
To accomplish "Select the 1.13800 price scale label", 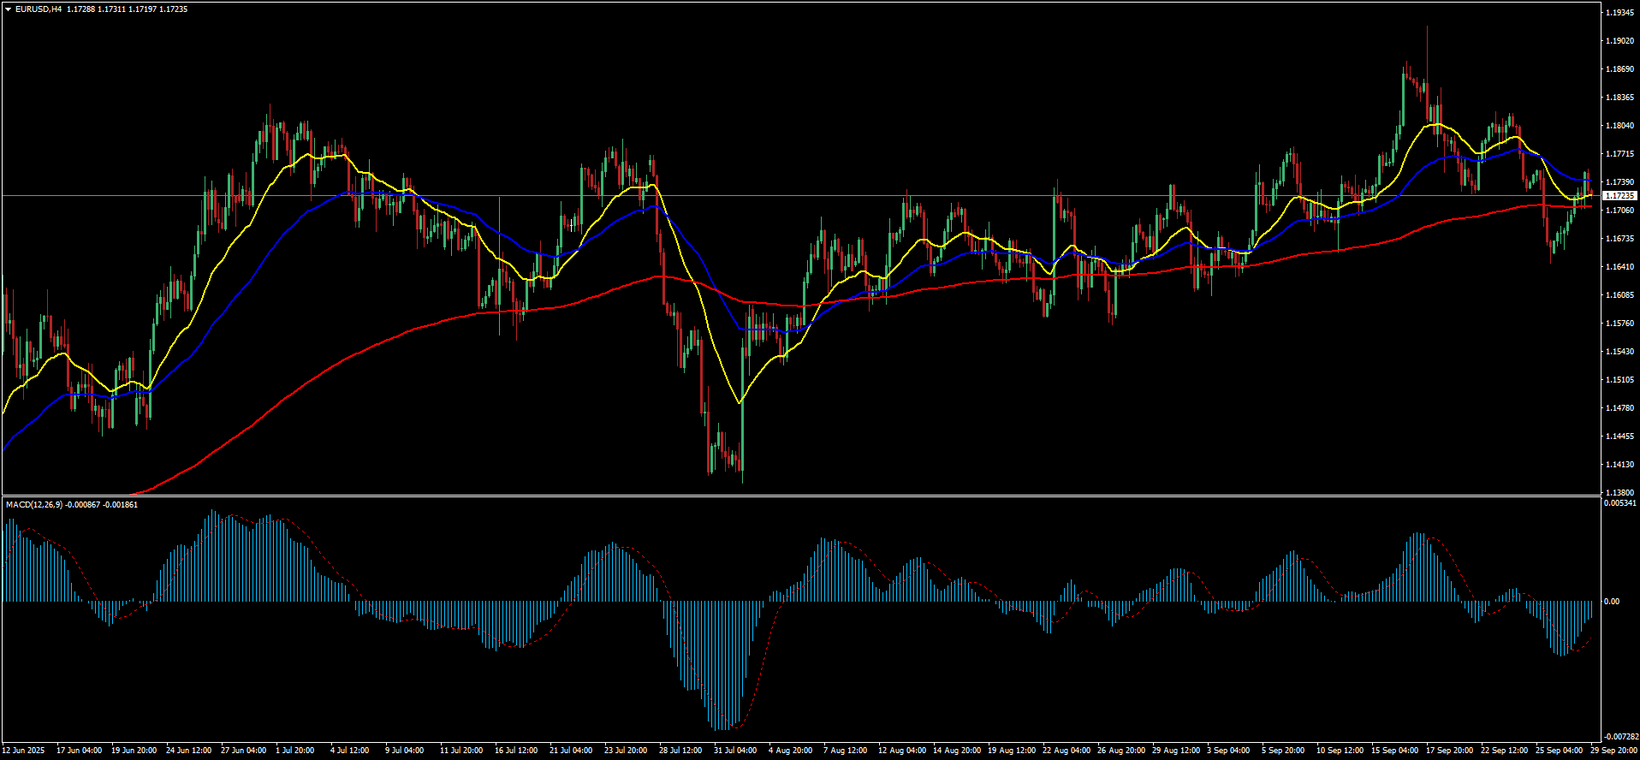I will 1619,493.
